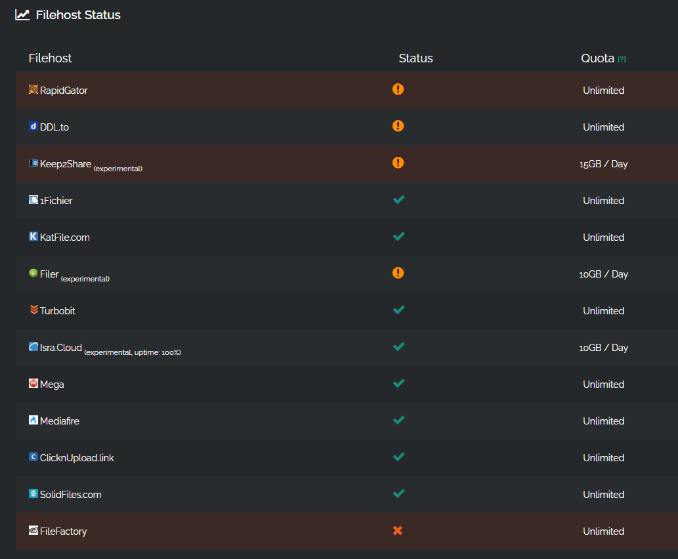Click the Turbobit logo icon
Image resolution: width=678 pixels, height=559 pixels.
click(x=33, y=310)
